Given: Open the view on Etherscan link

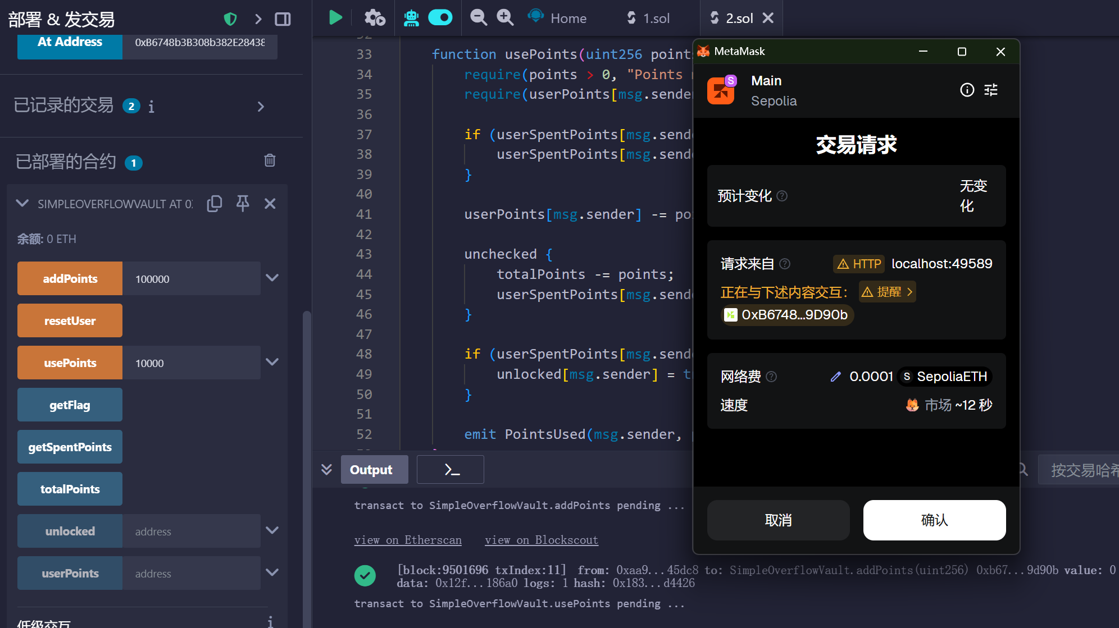Looking at the screenshot, I should pyautogui.click(x=408, y=540).
